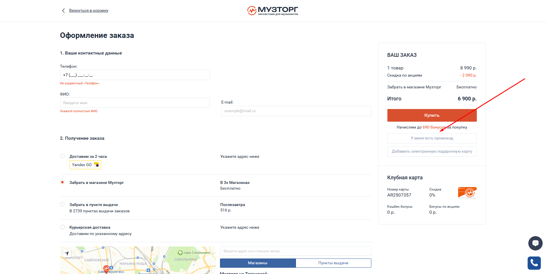Expand 'У меня есть промокод' field
Image resolution: width=547 pixels, height=274 pixels.
pos(432,138)
